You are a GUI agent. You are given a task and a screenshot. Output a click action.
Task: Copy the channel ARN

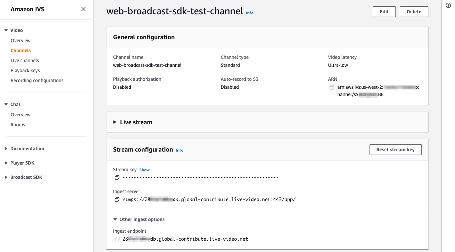[x=331, y=87]
